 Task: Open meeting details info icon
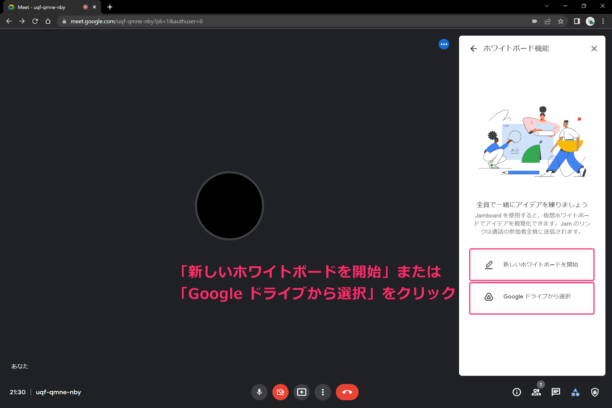[517, 392]
